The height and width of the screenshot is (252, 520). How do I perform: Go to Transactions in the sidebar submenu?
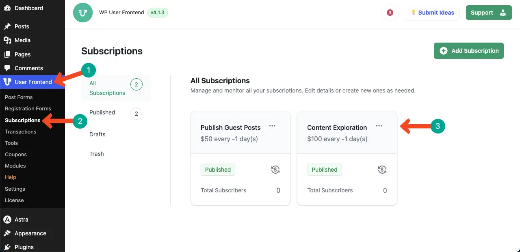[21, 131]
